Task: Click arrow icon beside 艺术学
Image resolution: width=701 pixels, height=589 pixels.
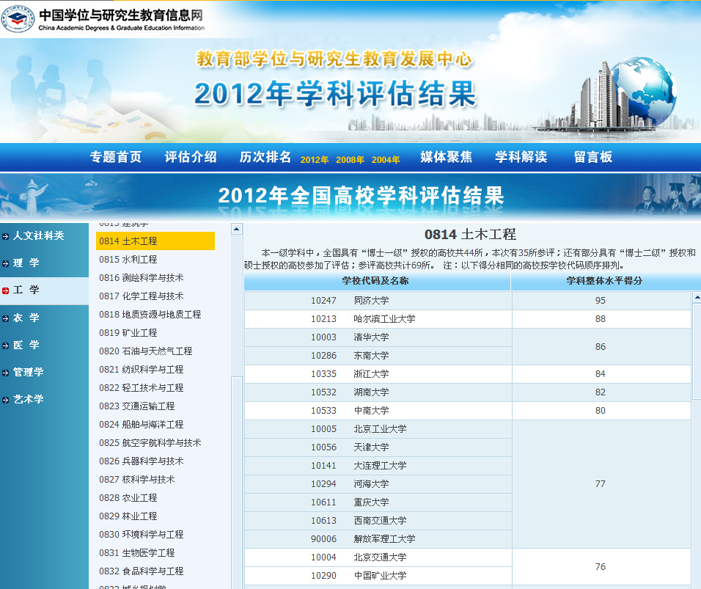Action: [5, 400]
